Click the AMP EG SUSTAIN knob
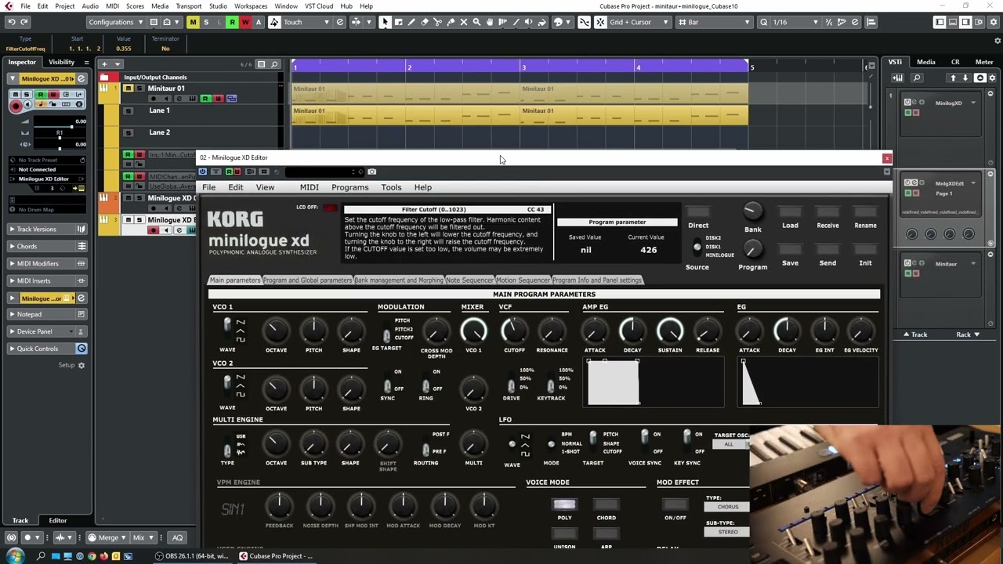 (x=670, y=331)
